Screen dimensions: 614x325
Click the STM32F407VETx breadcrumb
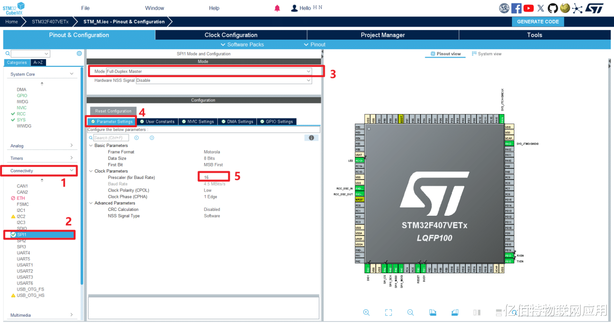pos(50,22)
